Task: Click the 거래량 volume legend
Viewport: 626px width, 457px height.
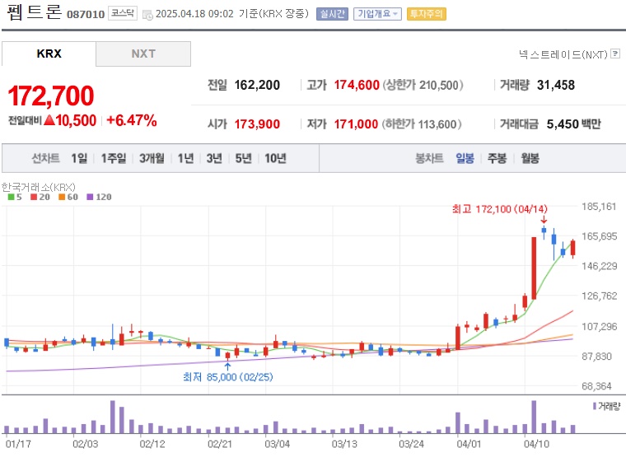Action: click(606, 406)
